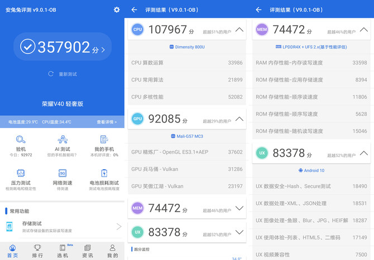Viewport: 374px width, 260px height.
Task: Switch to the 我的 profile tab
Action: [113, 251]
